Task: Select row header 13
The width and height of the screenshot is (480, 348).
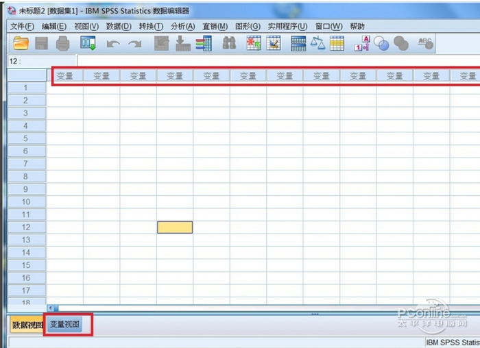Action: [27, 240]
